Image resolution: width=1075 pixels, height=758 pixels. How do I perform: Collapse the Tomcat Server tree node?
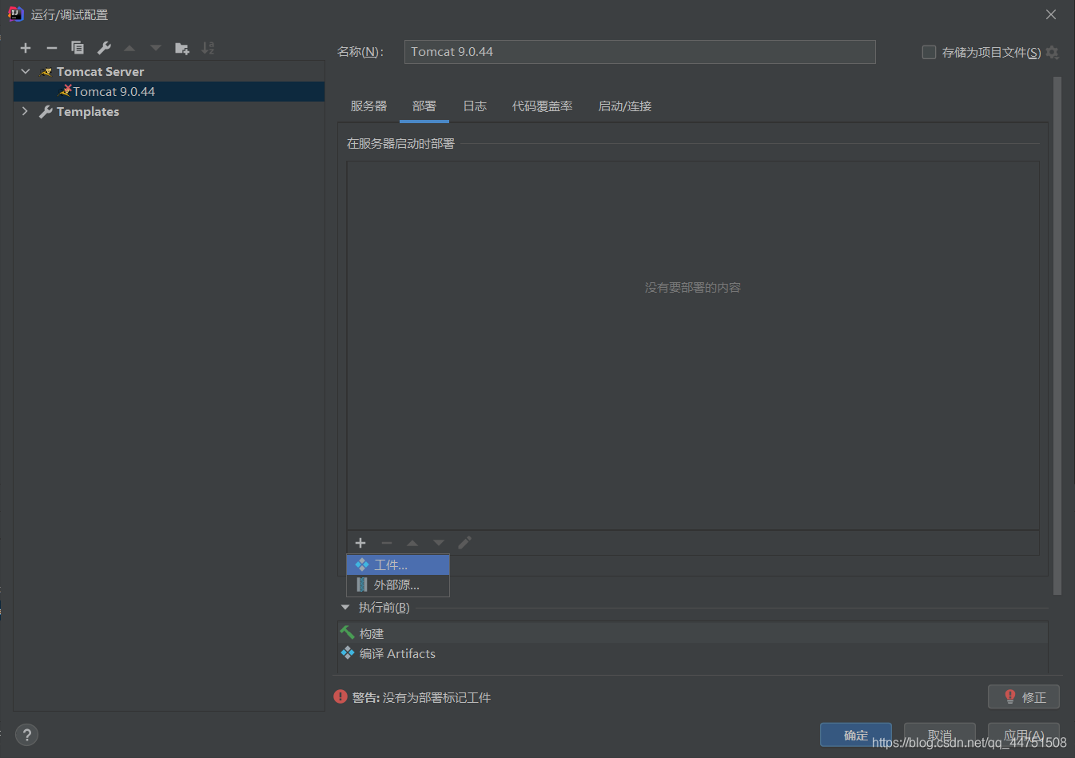tap(26, 71)
